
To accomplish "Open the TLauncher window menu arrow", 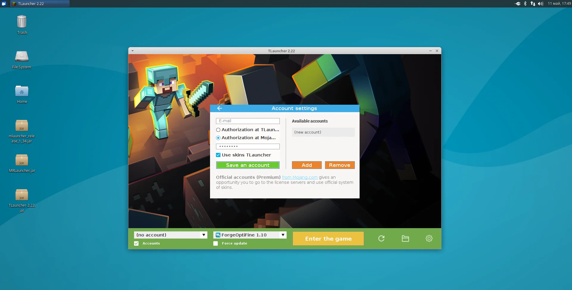I will click(133, 51).
